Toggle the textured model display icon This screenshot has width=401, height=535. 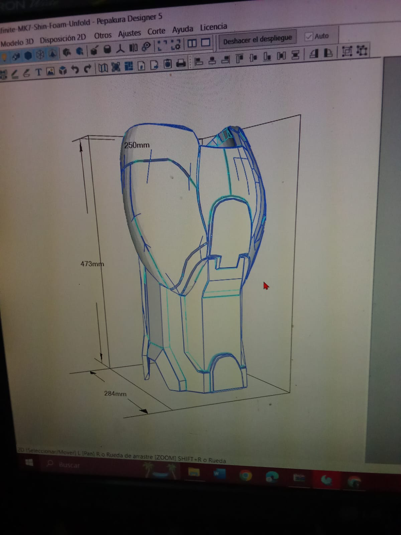click(16, 57)
